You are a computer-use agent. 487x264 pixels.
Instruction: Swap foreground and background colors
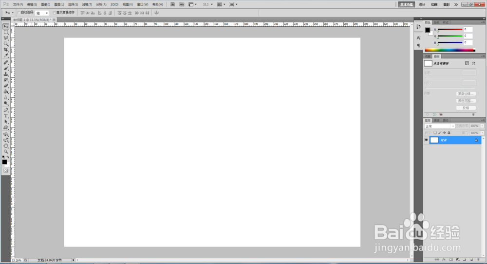pyautogui.click(x=8, y=158)
